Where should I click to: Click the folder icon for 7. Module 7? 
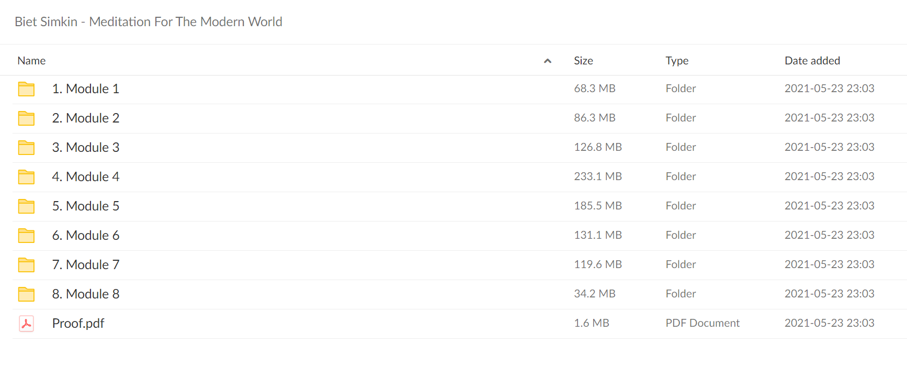pyautogui.click(x=26, y=265)
